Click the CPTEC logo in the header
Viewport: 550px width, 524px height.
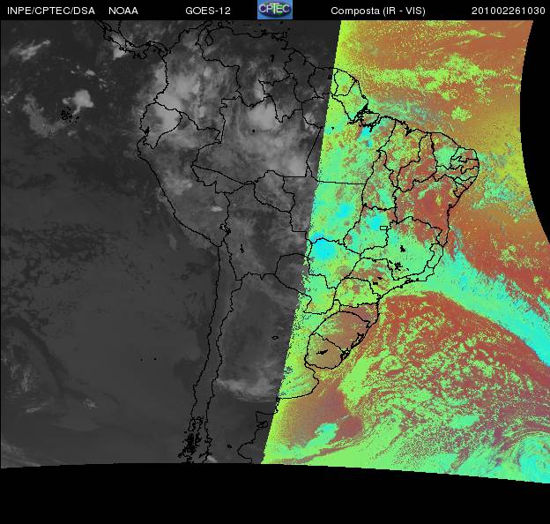275,10
